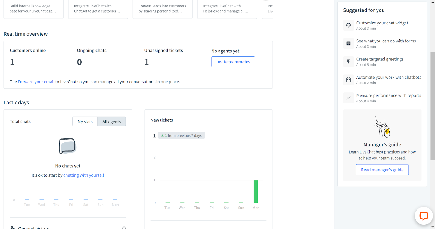
Task: Switch Total chats to My stats
Action: click(x=85, y=122)
